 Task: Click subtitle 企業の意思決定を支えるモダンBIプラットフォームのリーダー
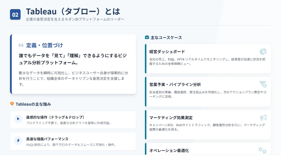[75, 19]
